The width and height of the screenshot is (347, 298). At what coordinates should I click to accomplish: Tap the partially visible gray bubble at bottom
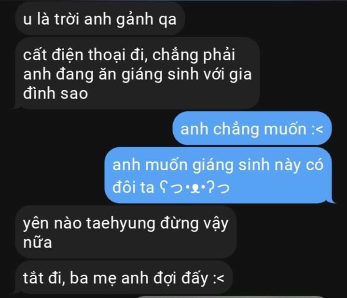[x=231, y=297]
